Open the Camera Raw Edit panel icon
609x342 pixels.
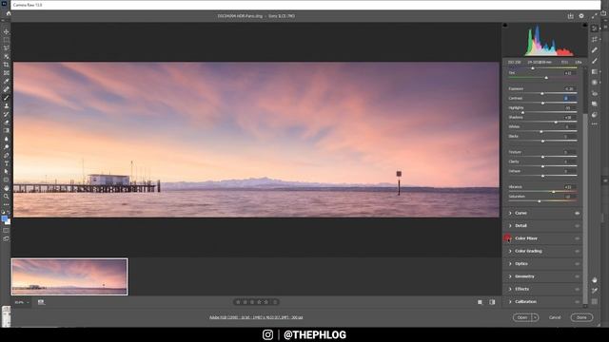pos(594,28)
